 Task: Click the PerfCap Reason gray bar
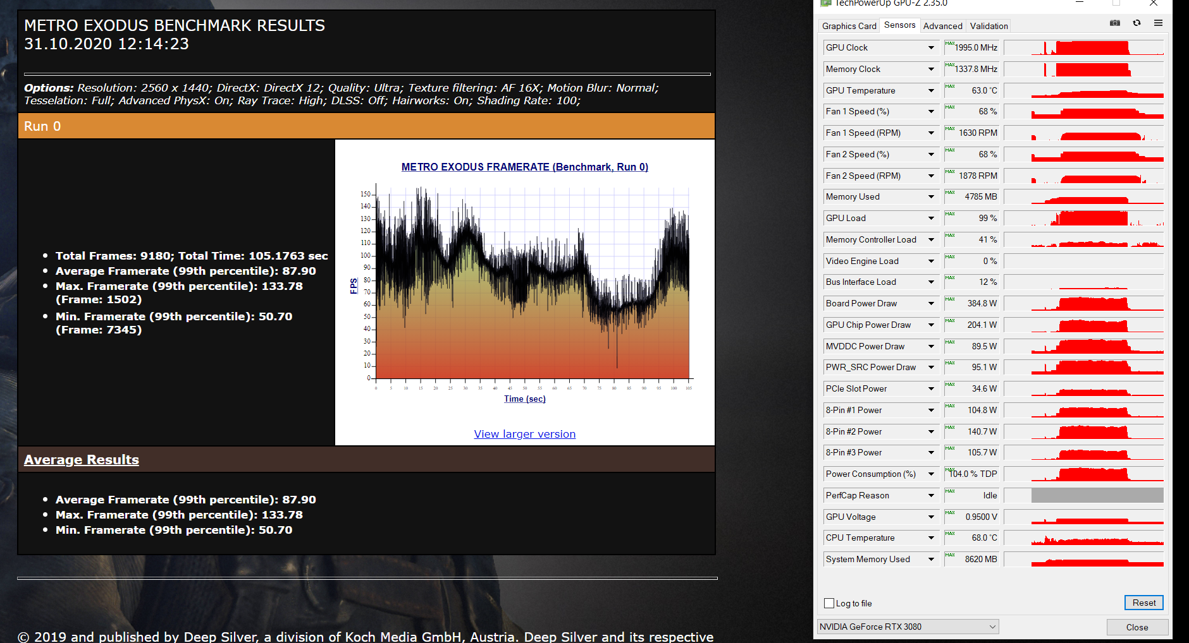point(1097,496)
